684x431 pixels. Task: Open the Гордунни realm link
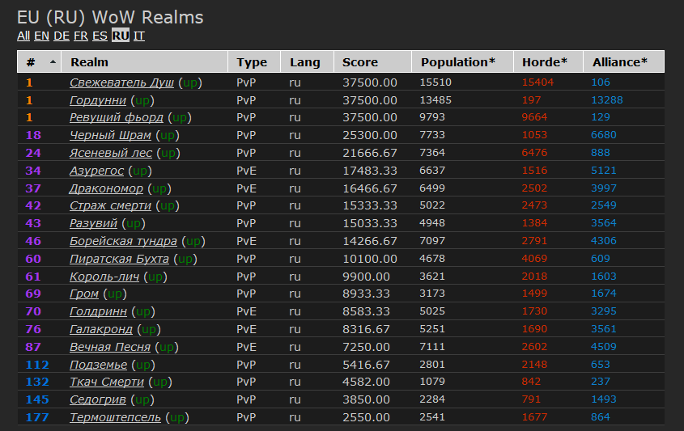98,100
